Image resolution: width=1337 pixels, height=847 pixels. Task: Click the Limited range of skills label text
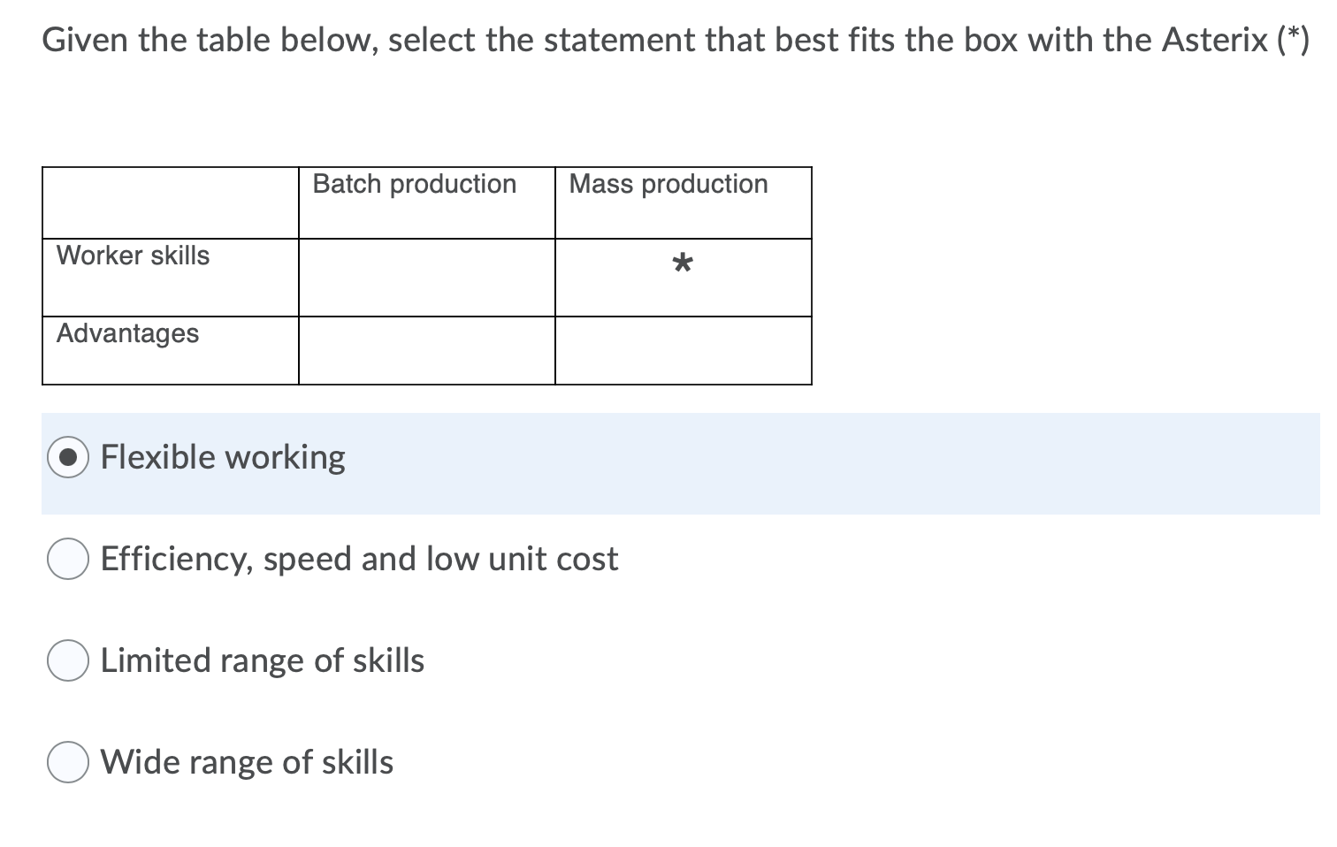point(262,660)
